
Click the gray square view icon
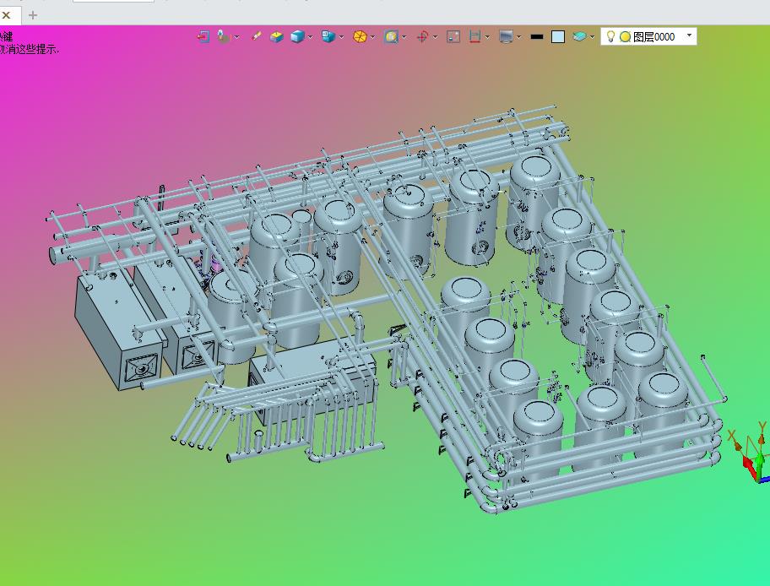pyautogui.click(x=453, y=37)
